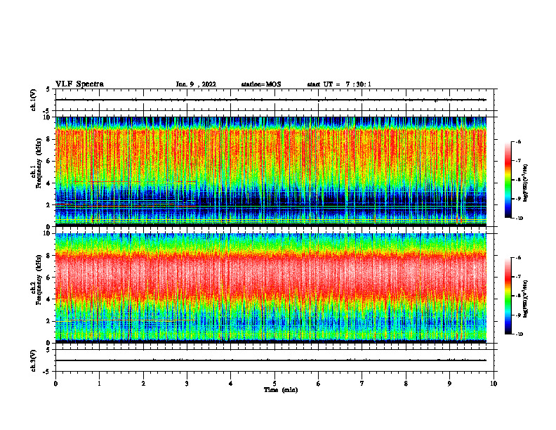
Task: Click the ch.3(V) waveform trace panel
Action: tap(276, 360)
